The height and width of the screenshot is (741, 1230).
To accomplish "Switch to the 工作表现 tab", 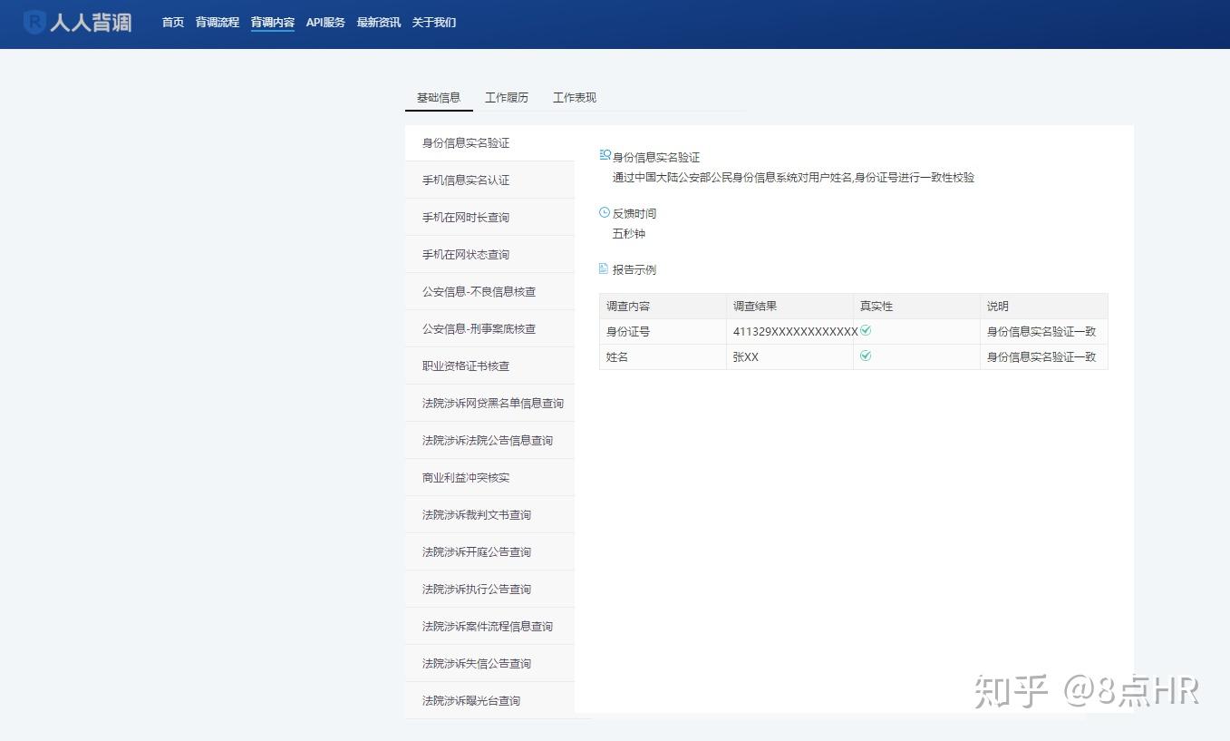I will click(x=575, y=97).
